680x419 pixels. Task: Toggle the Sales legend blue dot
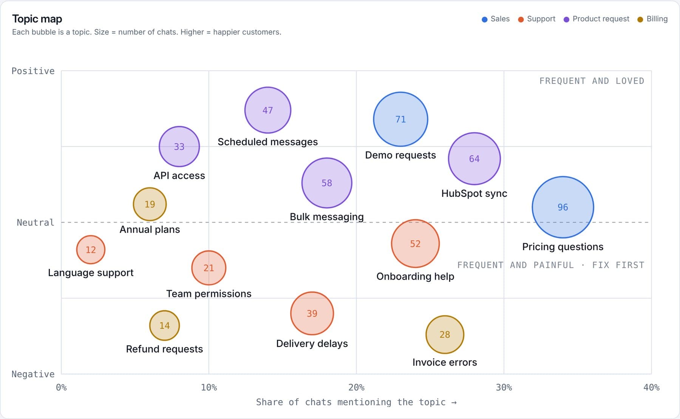tap(485, 19)
